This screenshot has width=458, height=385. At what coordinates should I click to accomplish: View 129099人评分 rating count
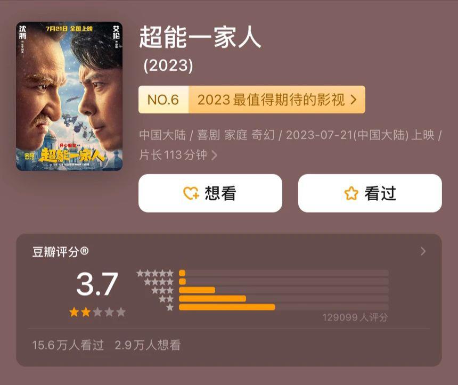pyautogui.click(x=355, y=317)
